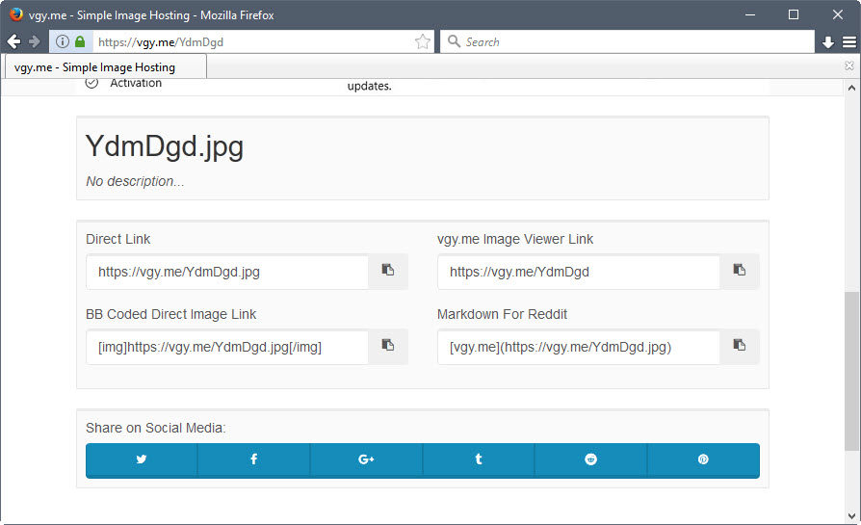The image size is (861, 525).
Task: Click the Firefox logo in title bar
Action: tap(16, 14)
